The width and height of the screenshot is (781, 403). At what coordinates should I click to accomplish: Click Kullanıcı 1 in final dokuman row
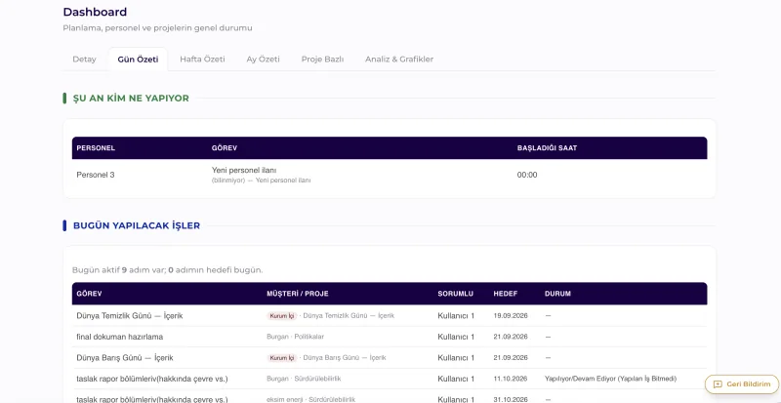coord(456,337)
